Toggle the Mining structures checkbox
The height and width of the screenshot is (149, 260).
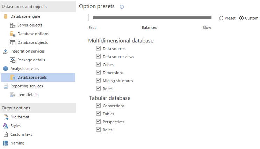[98, 80]
